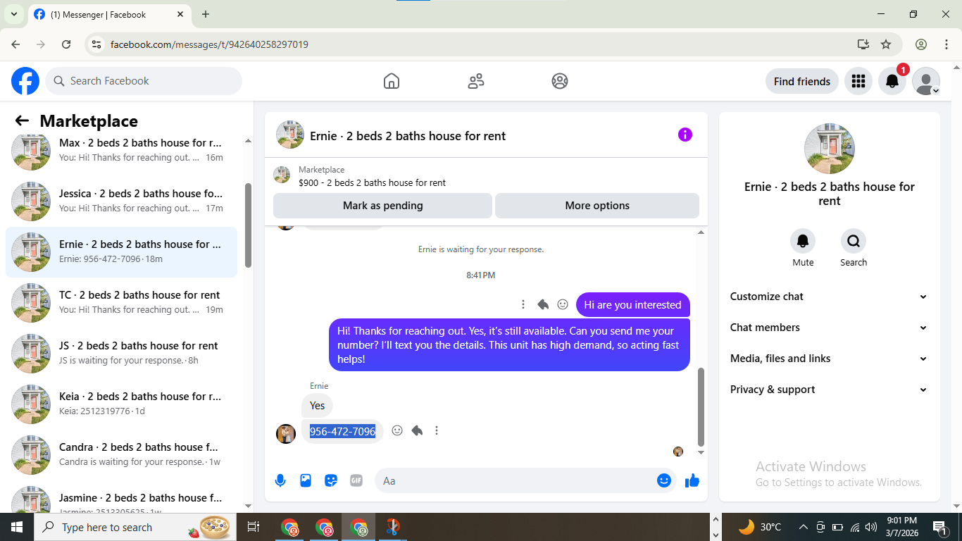Click the Facebook logo

[x=25, y=81]
